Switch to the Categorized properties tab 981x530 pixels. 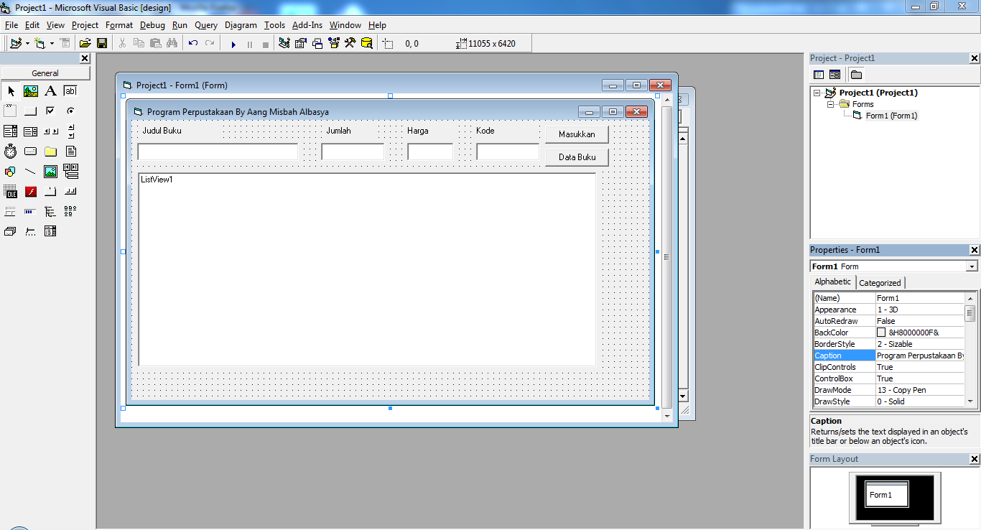click(x=880, y=282)
